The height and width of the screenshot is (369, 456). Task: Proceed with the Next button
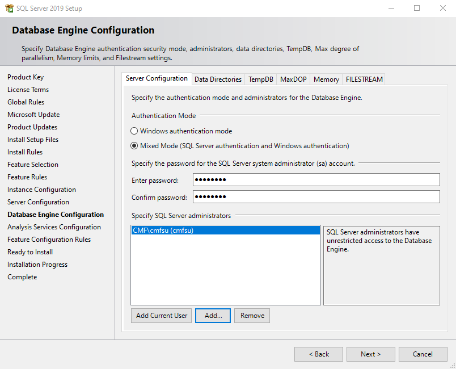[370, 354]
